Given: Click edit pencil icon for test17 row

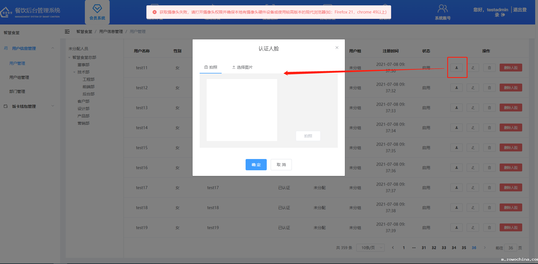Looking at the screenshot, I should point(473,188).
